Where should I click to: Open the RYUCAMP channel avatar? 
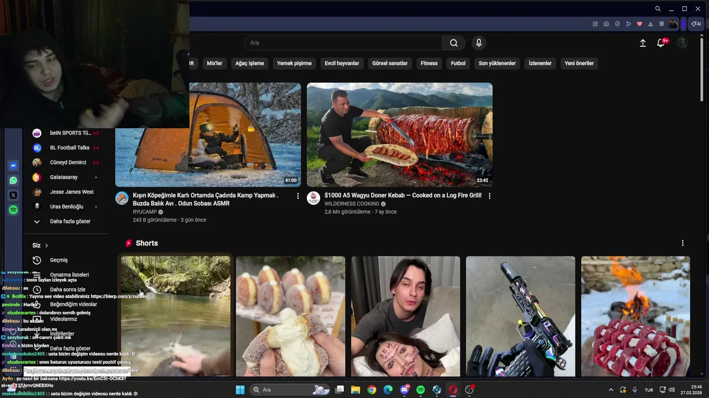tap(122, 198)
